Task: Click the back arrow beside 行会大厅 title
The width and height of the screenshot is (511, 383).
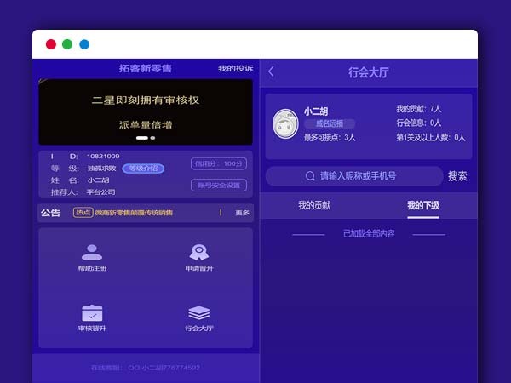Action: pyautogui.click(x=272, y=72)
